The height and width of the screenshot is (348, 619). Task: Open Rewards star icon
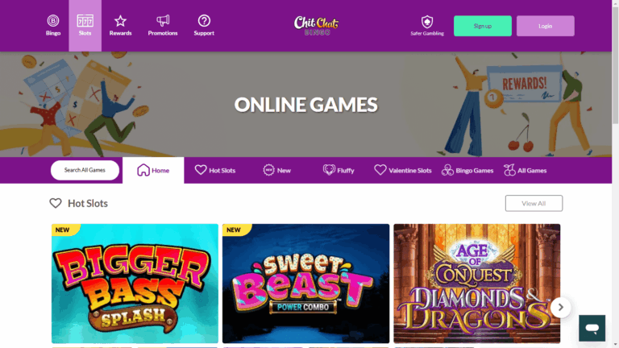[120, 20]
